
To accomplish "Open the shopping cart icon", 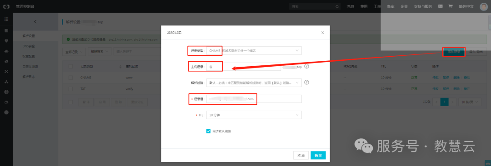I will (451, 6).
